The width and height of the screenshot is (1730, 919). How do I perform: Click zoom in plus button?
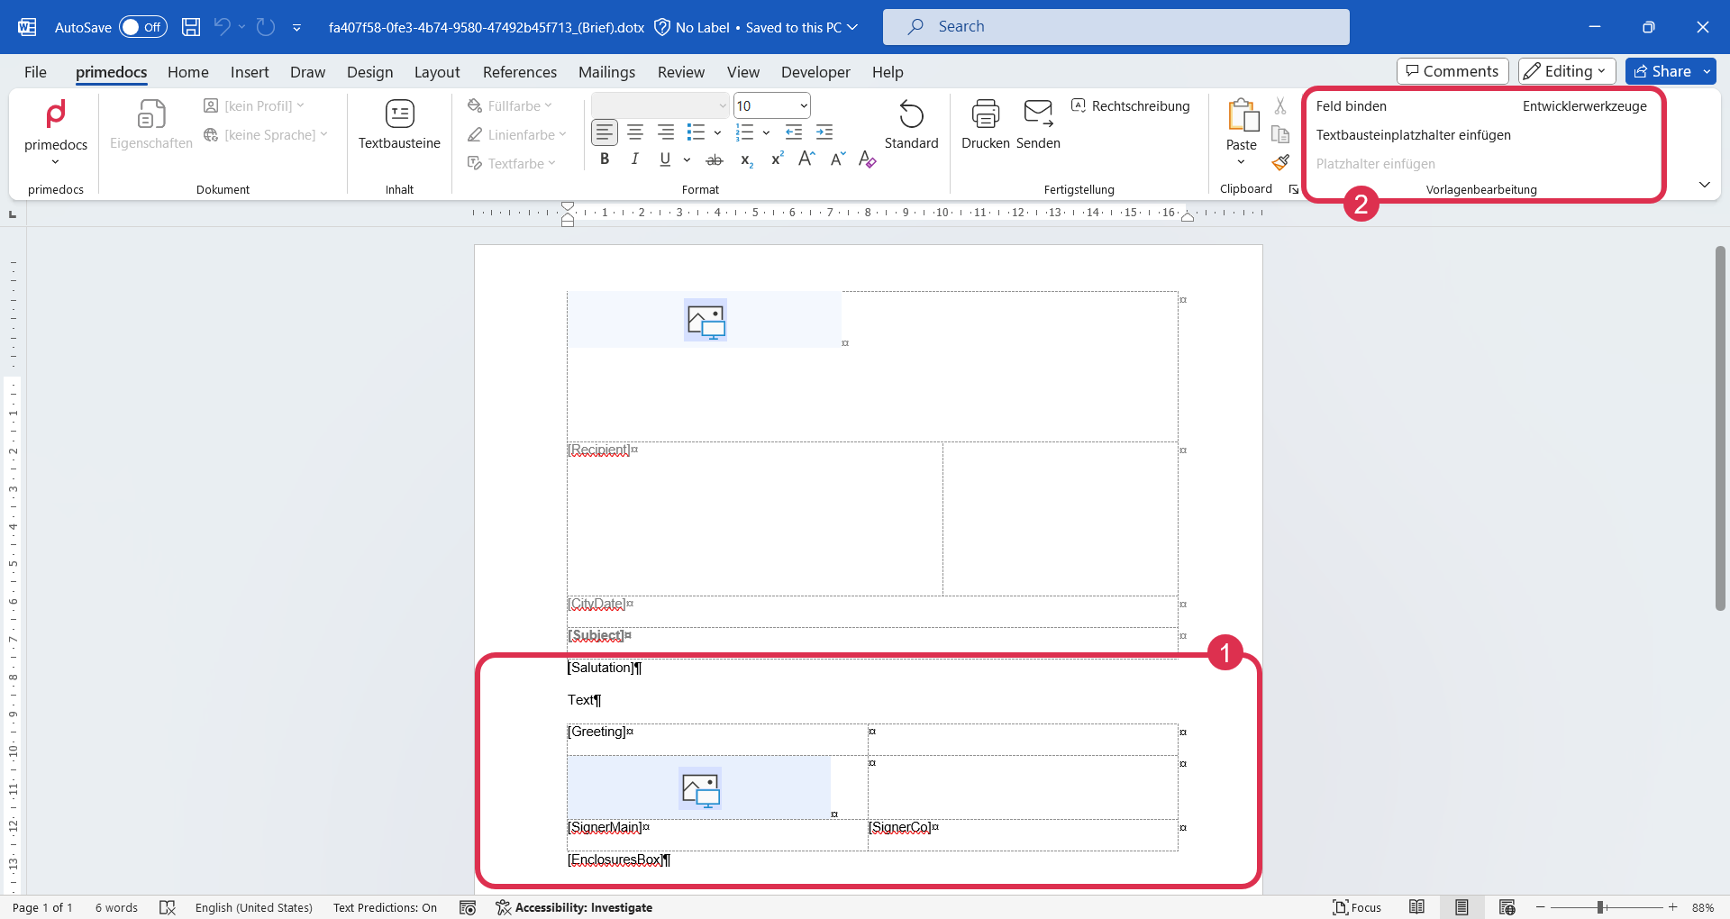[1672, 907]
